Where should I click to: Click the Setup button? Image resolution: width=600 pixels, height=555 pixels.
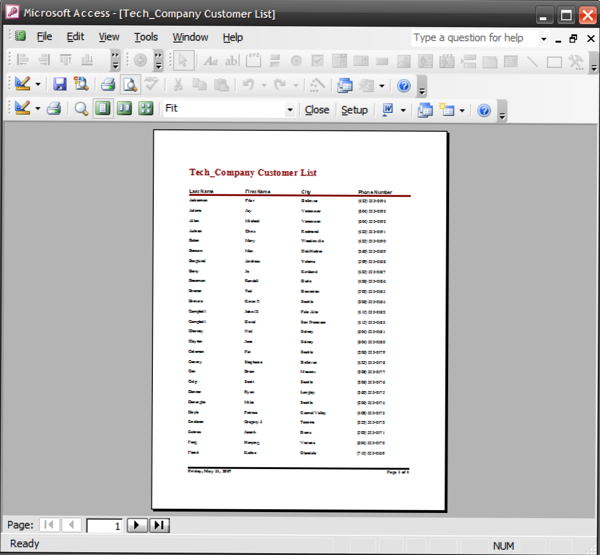point(354,110)
